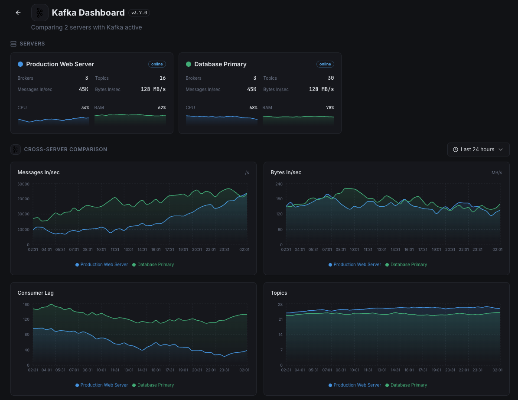
Task: Click the v3.7.0 version badge
Action: point(139,13)
